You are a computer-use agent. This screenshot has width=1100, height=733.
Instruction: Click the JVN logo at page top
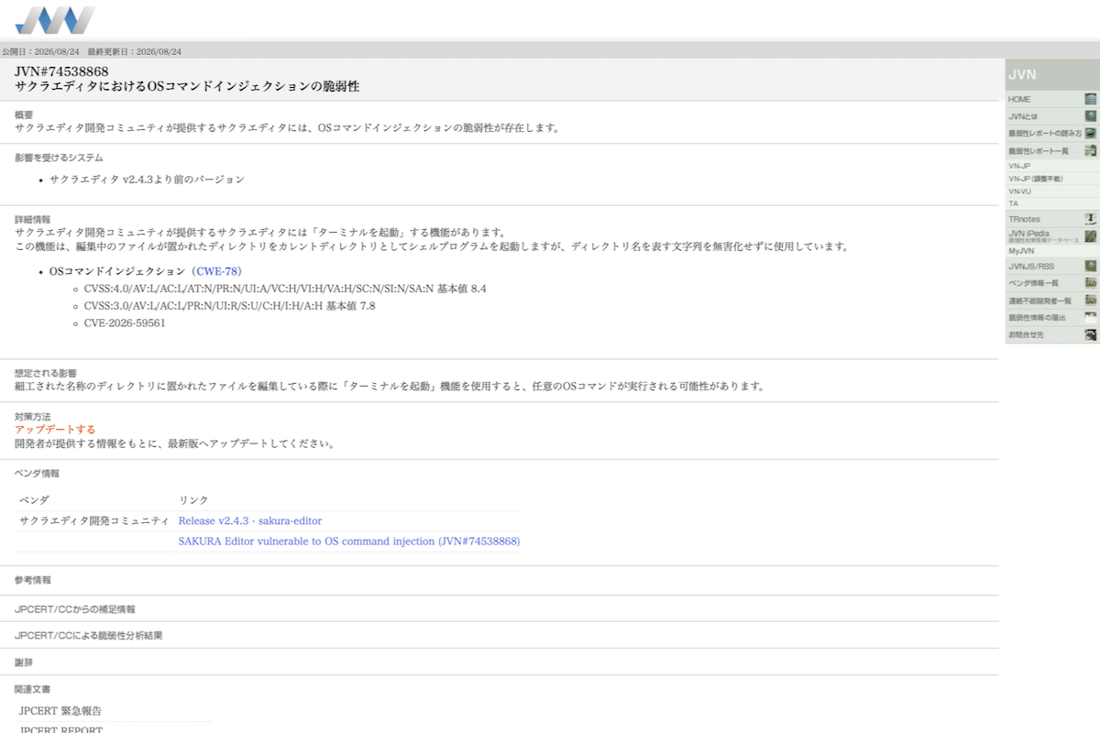[55, 20]
